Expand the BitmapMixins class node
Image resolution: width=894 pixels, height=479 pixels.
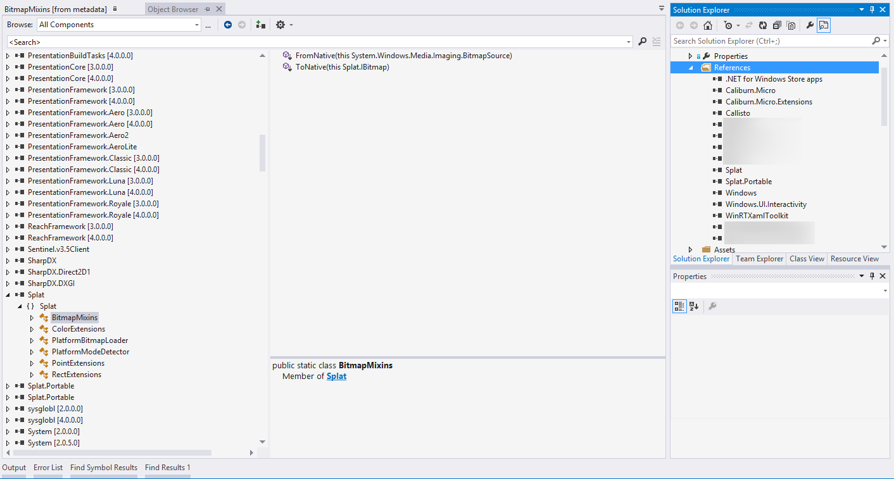32,318
